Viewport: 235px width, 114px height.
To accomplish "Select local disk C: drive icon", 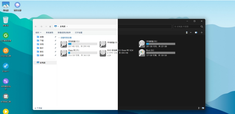I will tap(64, 44).
